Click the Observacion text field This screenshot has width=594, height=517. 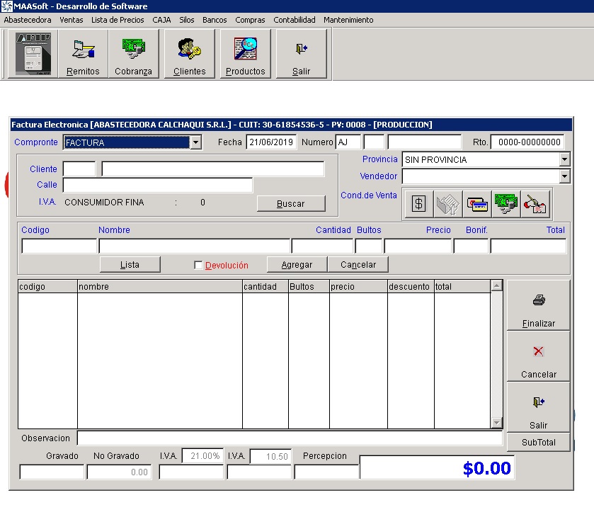[290, 438]
